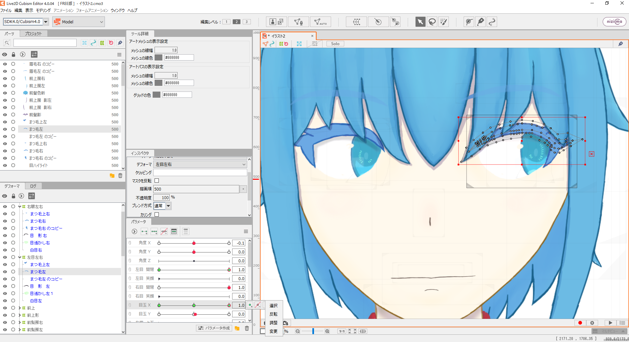Delete the selected part with trash icon
Image resolution: width=629 pixels, height=342 pixels.
[x=120, y=176]
